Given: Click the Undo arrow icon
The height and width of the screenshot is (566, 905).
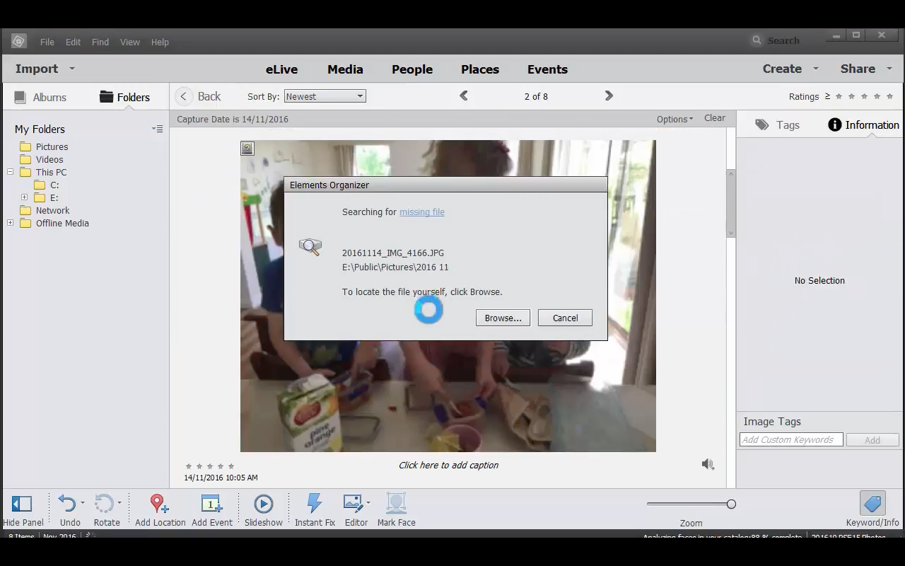Looking at the screenshot, I should tap(66, 504).
